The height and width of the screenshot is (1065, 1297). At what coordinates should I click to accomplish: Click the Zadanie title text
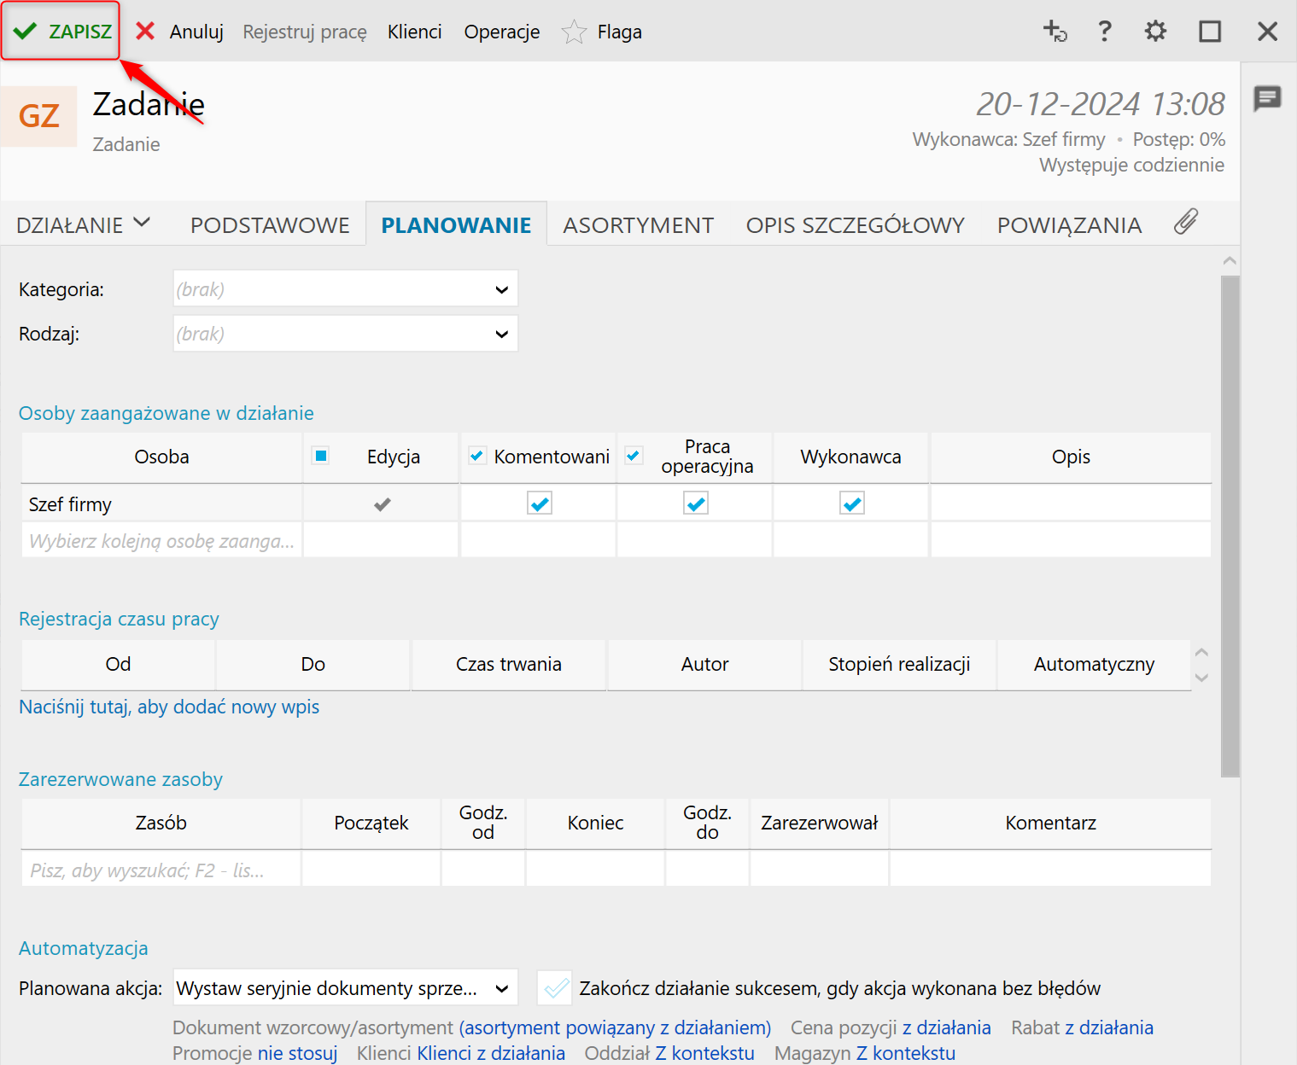(149, 105)
